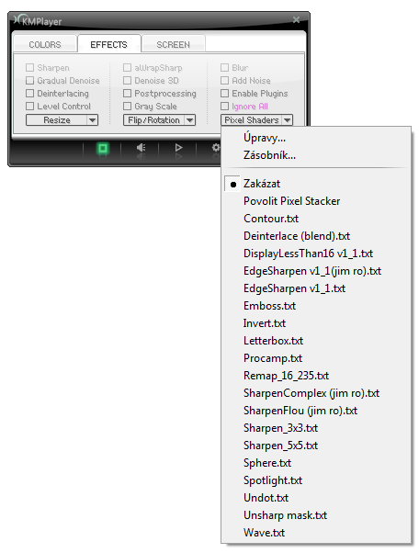Select Contour.txt shader
The height and width of the screenshot is (553, 419).
point(316,219)
